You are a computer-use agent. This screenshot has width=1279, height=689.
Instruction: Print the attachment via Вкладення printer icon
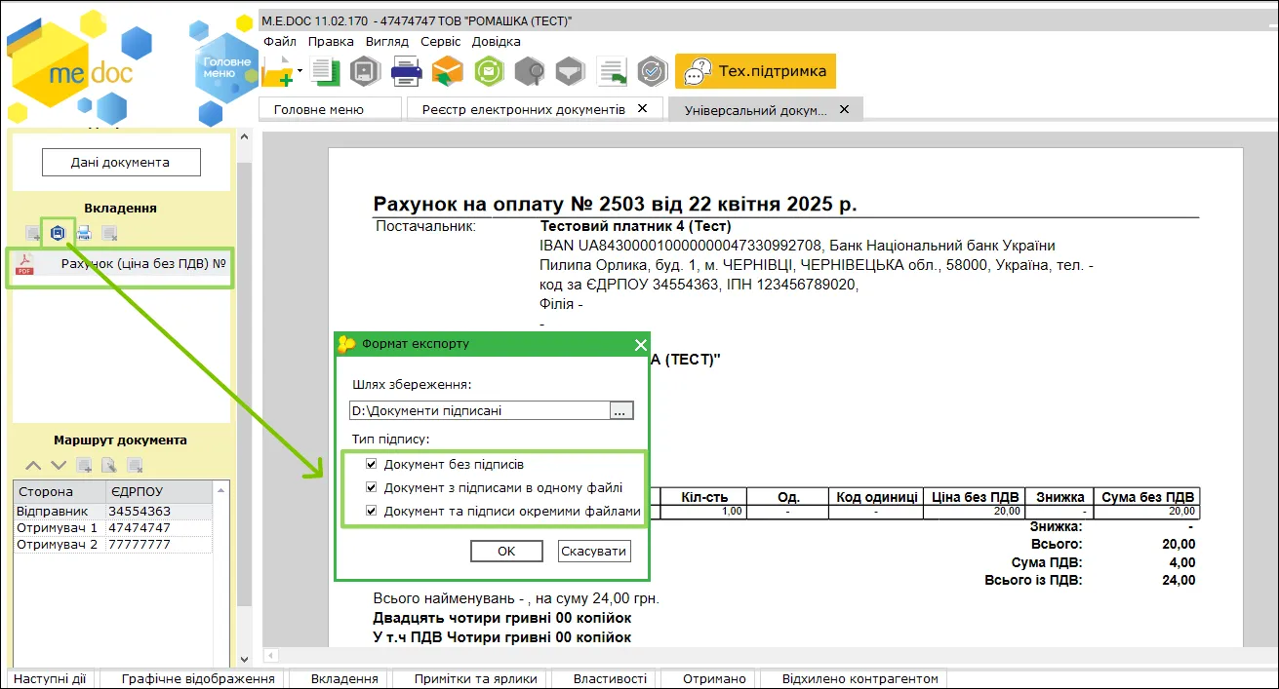pyautogui.click(x=84, y=232)
